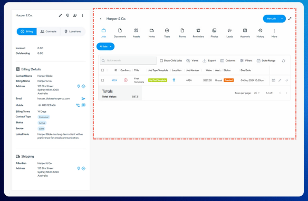Open the Accounts tab

pos(245,33)
